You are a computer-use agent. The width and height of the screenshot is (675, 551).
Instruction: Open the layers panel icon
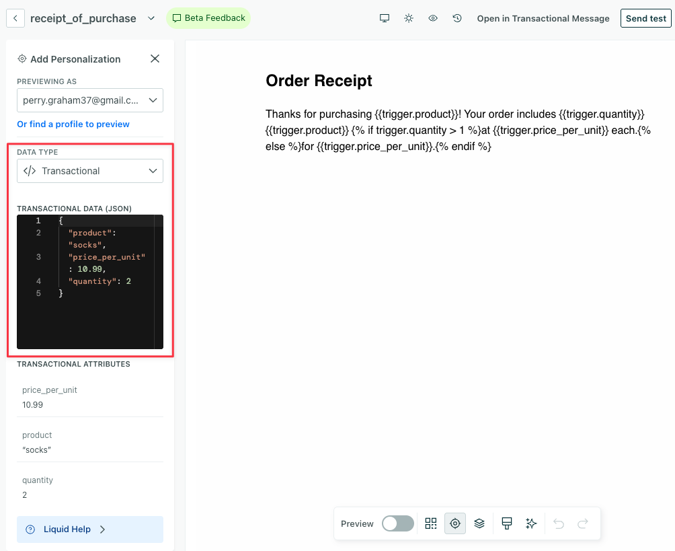tap(479, 523)
